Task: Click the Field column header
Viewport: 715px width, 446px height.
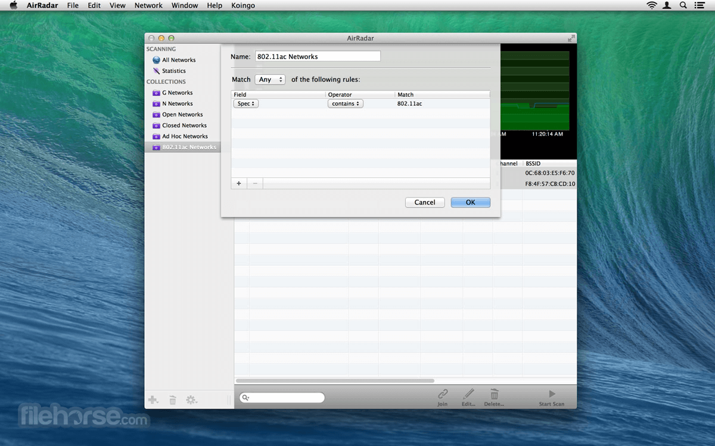Action: pos(278,95)
